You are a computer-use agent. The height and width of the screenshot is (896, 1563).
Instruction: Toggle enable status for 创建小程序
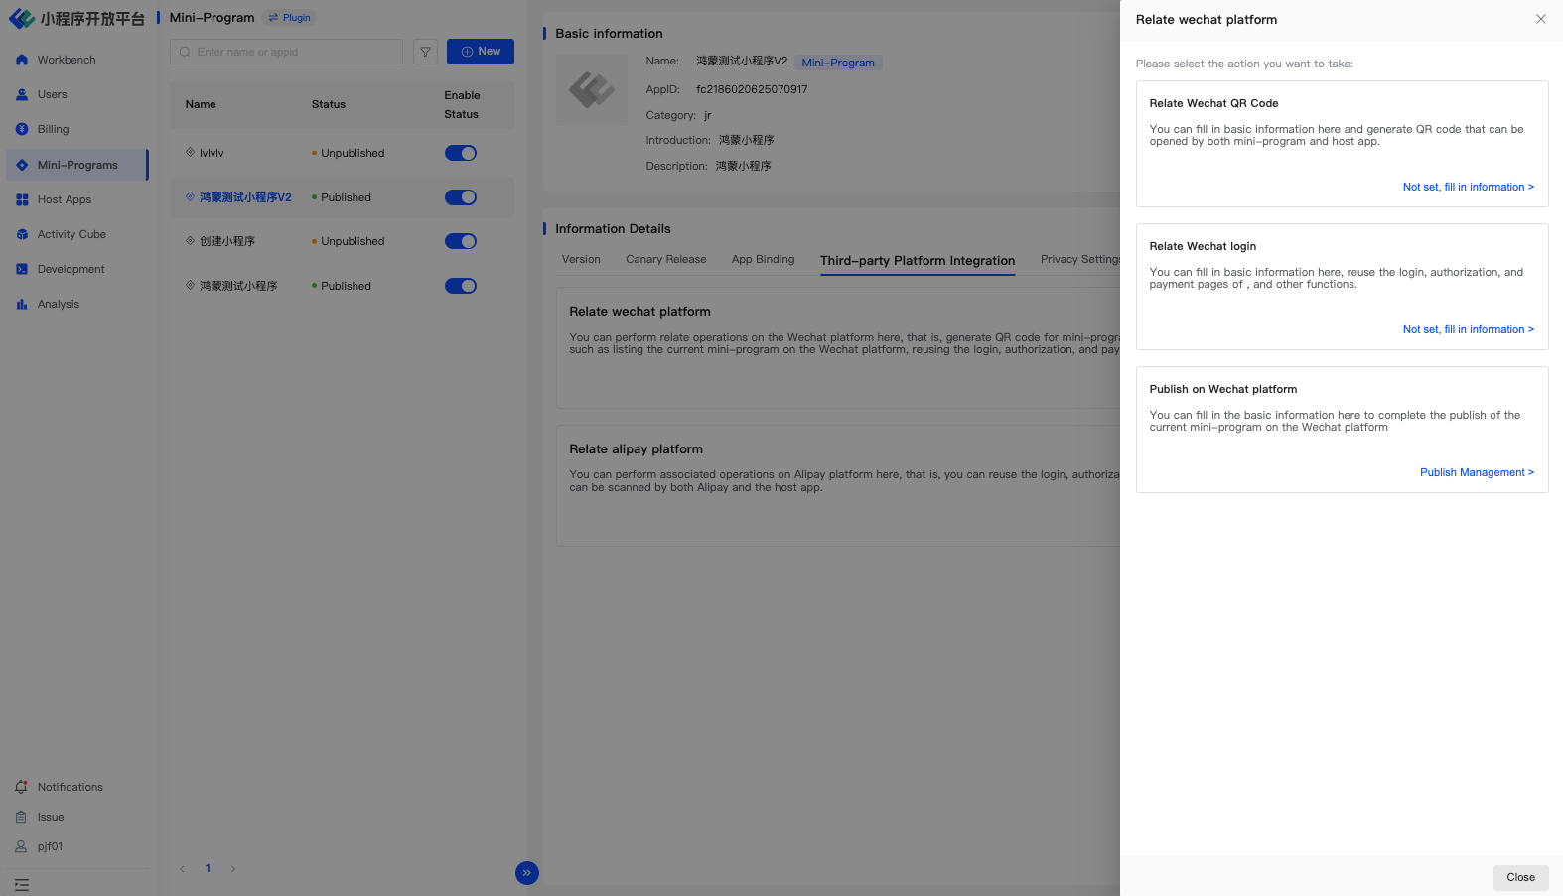(x=461, y=241)
